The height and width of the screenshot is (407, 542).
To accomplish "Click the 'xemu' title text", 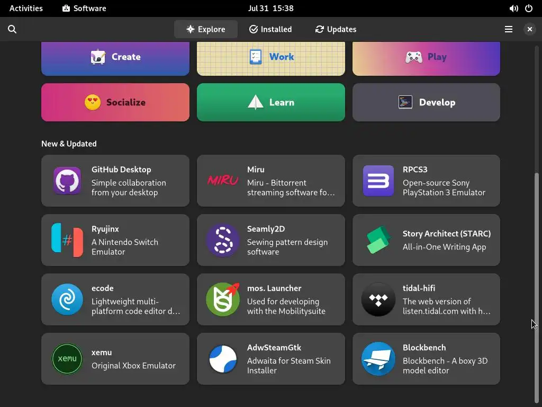I will 101,352.
